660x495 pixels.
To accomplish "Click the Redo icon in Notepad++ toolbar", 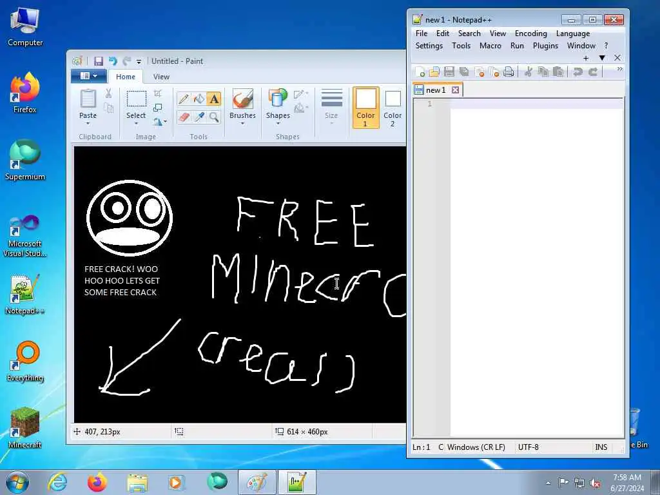I will [593, 72].
